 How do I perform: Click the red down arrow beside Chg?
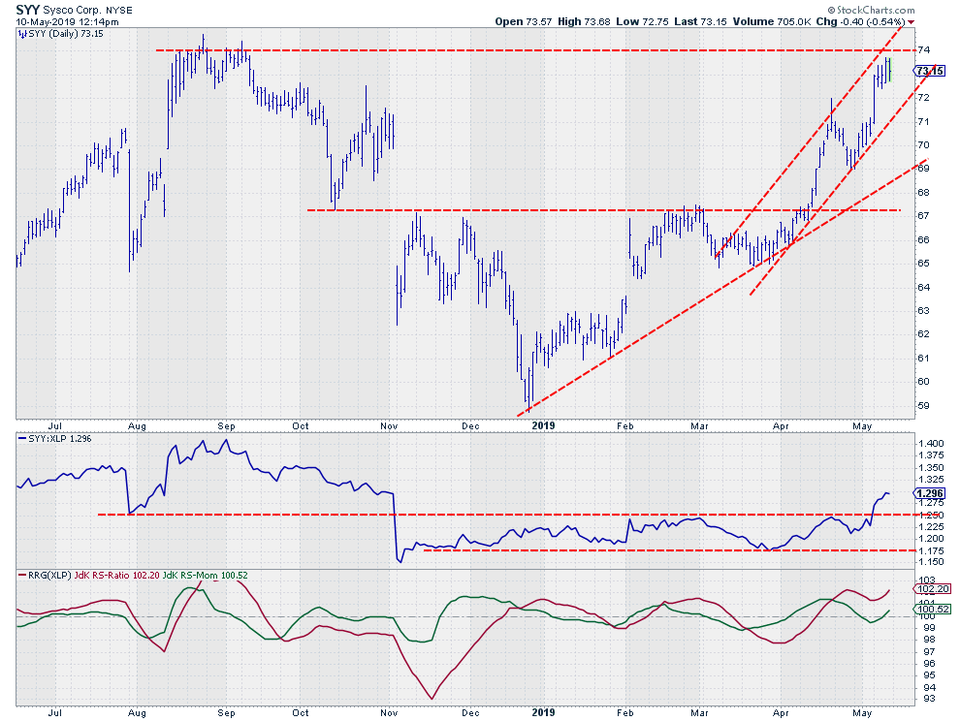[911, 22]
